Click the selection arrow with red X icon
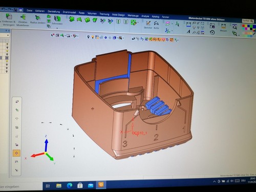The height and width of the screenshot is (192, 256). (53, 35)
